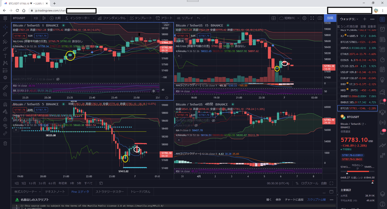Open the news panel in right sidebar
Image resolution: width=387 pixels, height=209 pixels.
[x=383, y=39]
